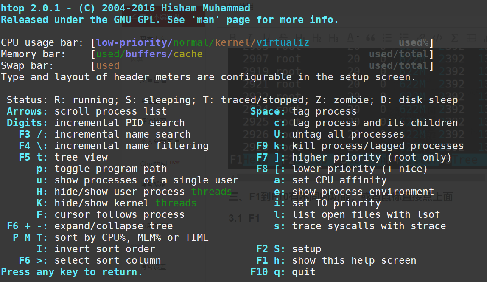Click 'l: list open files with lsof'

[357, 215]
